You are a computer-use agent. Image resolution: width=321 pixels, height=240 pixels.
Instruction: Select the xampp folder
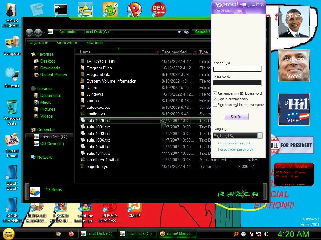(x=92, y=101)
